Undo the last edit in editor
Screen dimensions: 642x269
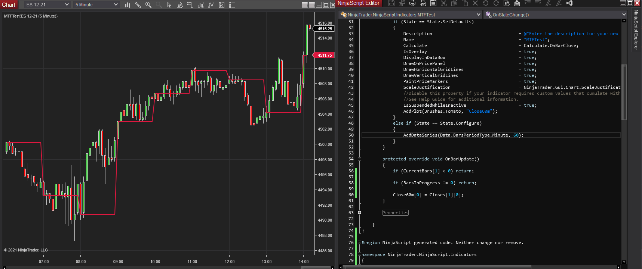point(486,3)
